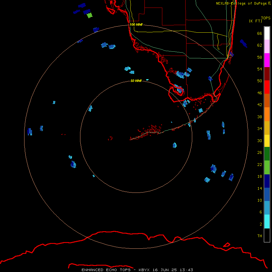Click the black TH threshold legend swatch
272x272 pixels.
click(x=267, y=235)
